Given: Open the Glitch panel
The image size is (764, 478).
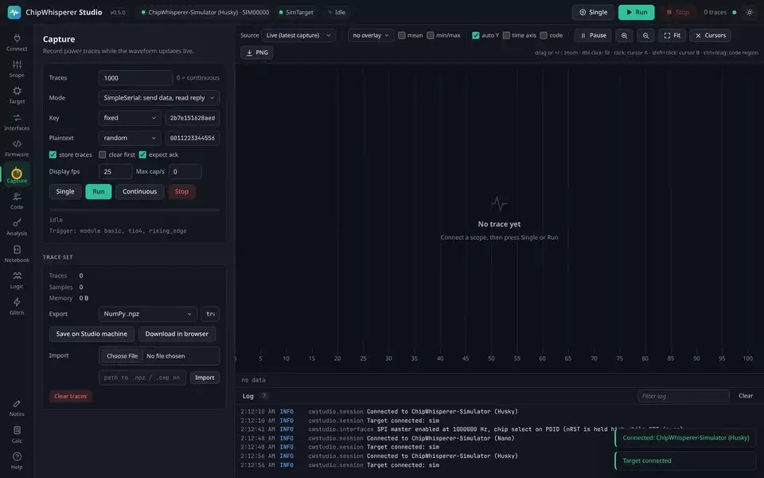Looking at the screenshot, I should point(17,306).
